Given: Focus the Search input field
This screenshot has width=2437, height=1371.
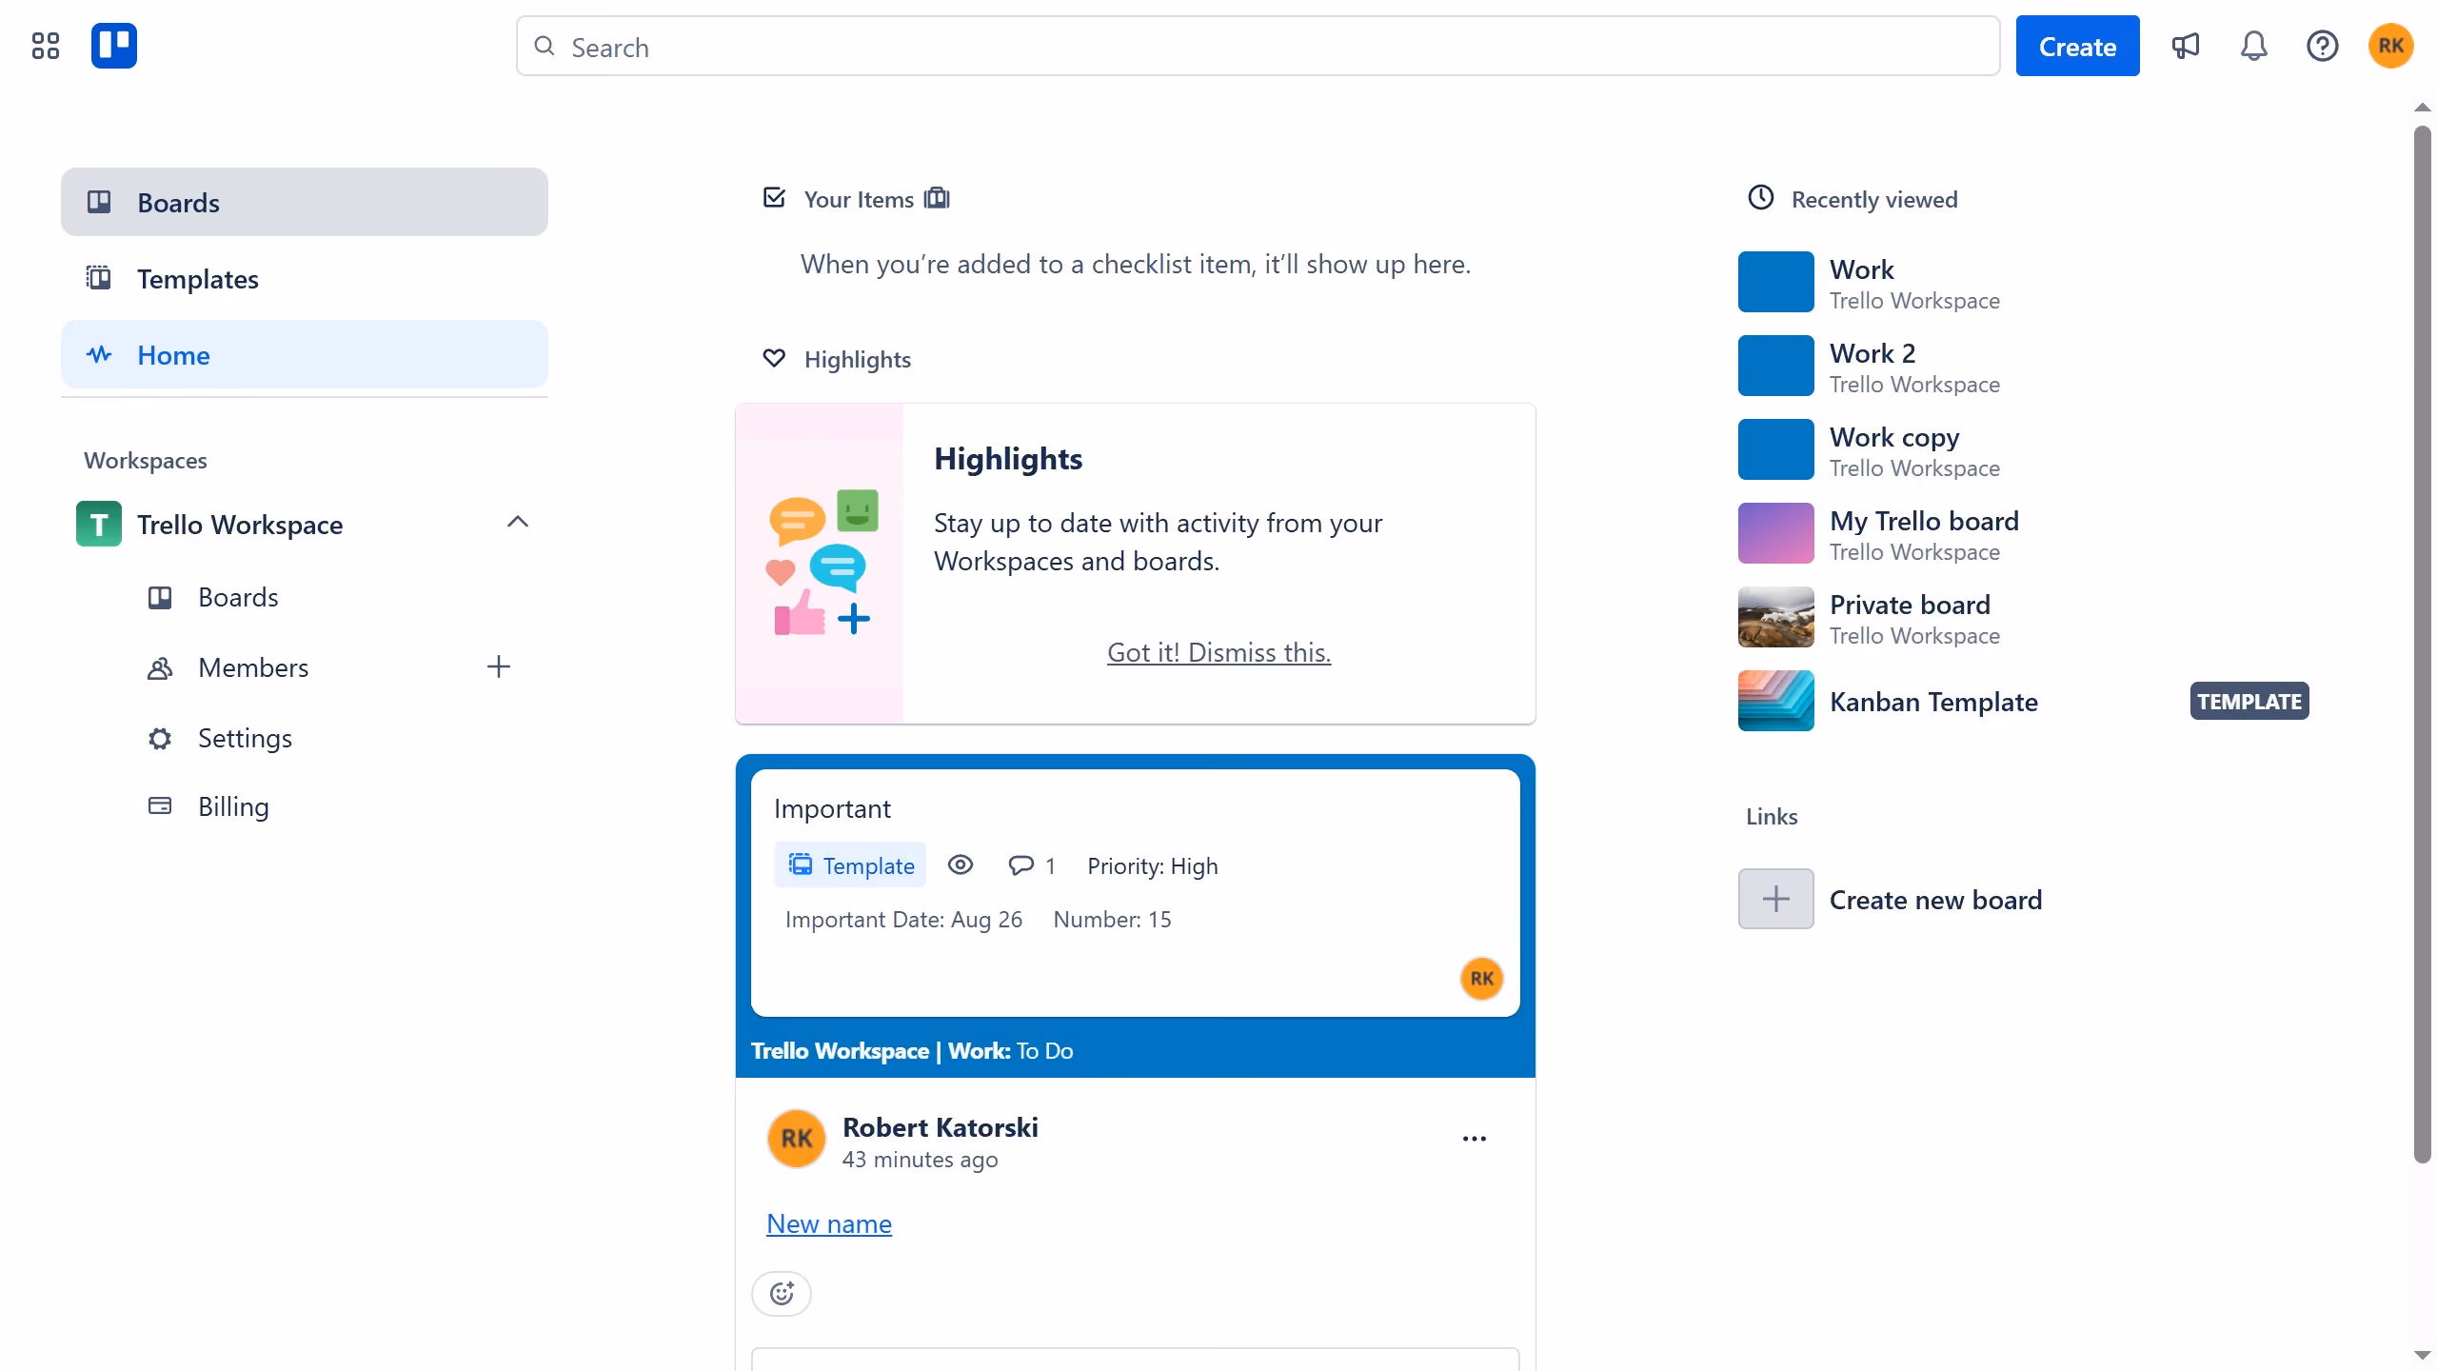Looking at the screenshot, I should (x=1258, y=46).
